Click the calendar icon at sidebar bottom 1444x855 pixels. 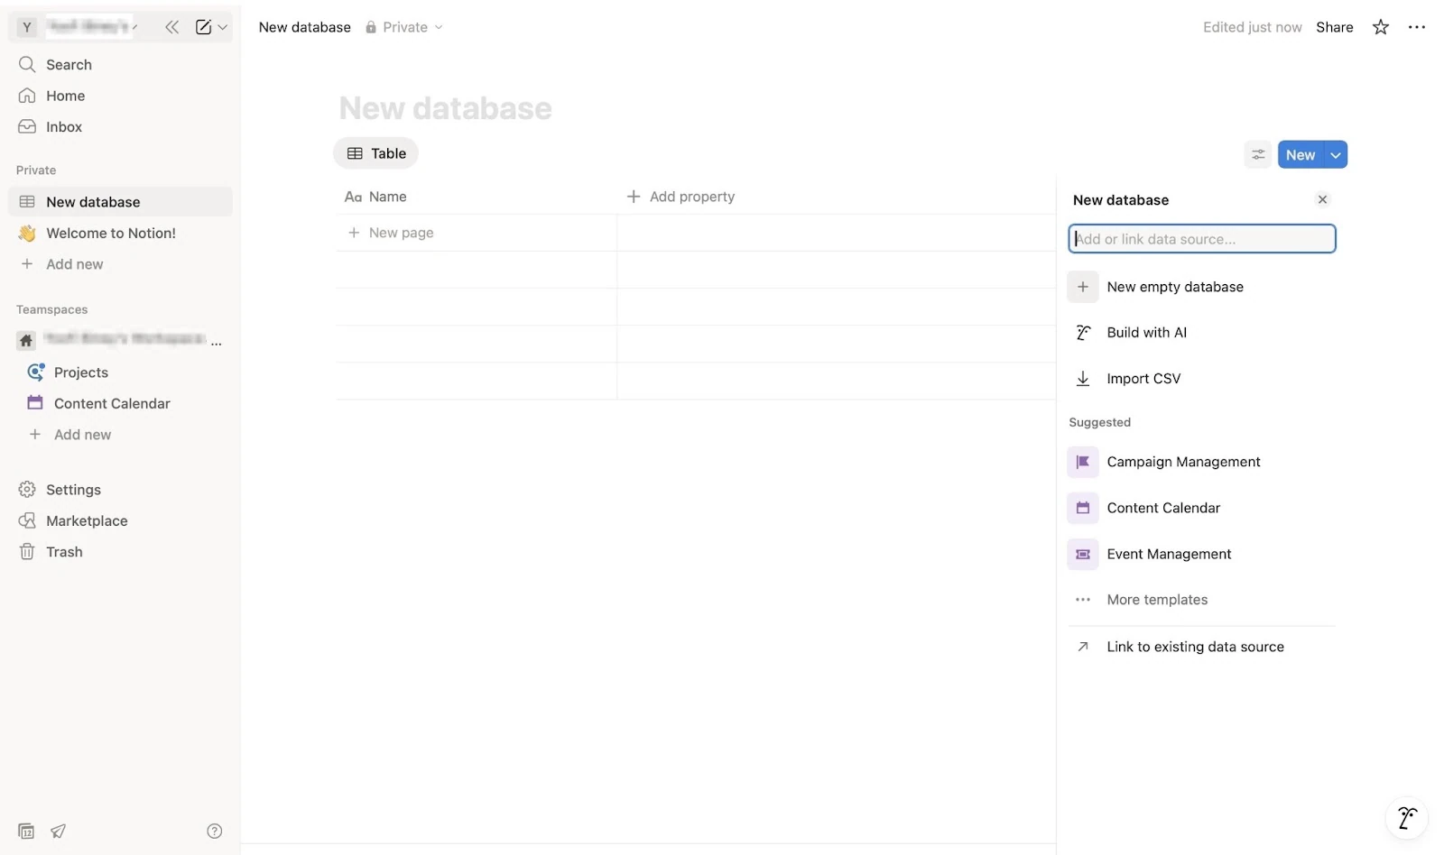[x=26, y=831]
